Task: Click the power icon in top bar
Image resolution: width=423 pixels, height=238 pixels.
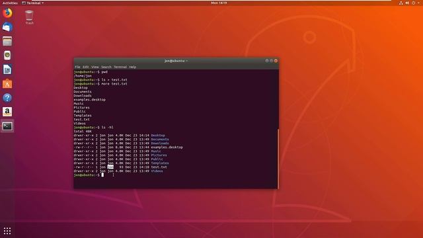Action: 413,3
